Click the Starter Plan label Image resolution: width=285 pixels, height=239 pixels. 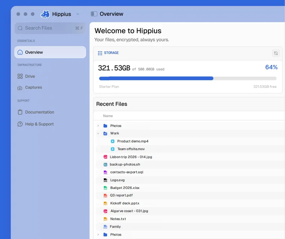(x=109, y=87)
